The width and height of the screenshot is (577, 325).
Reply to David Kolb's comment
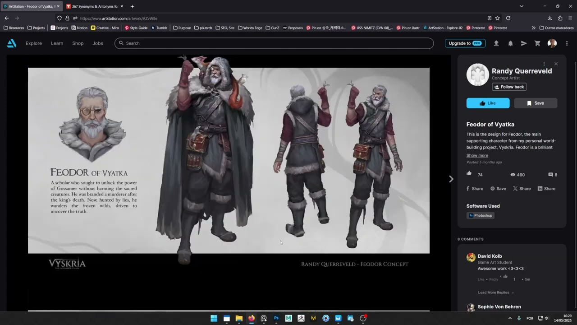coord(494,279)
